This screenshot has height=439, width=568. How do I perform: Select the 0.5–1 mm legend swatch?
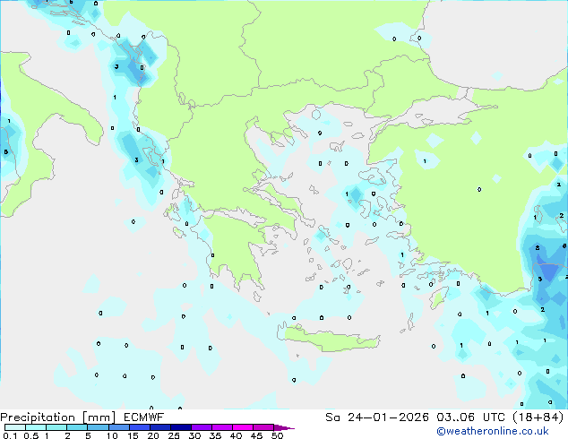[36, 427]
